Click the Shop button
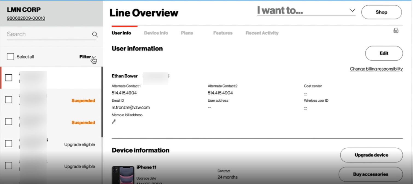Viewport: 413px width, 184px height. 381,12
